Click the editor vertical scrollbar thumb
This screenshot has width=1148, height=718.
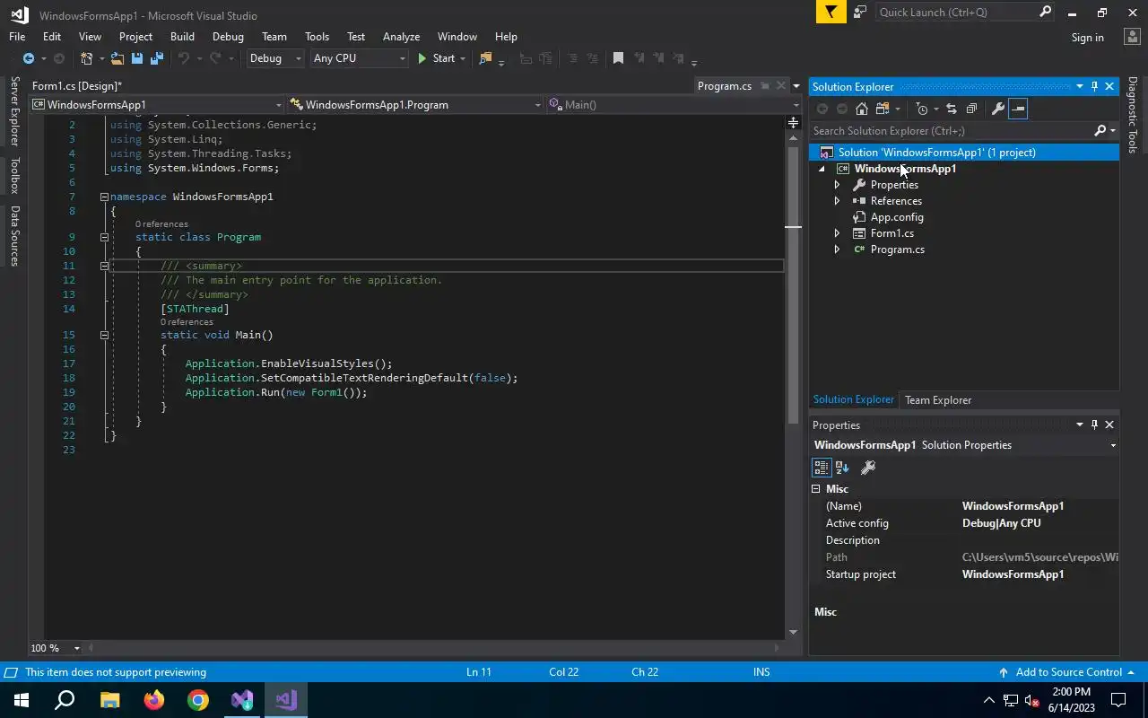pos(793,285)
